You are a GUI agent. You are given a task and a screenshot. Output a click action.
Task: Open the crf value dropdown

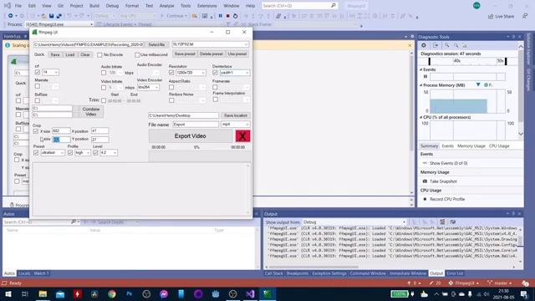tap(56, 73)
